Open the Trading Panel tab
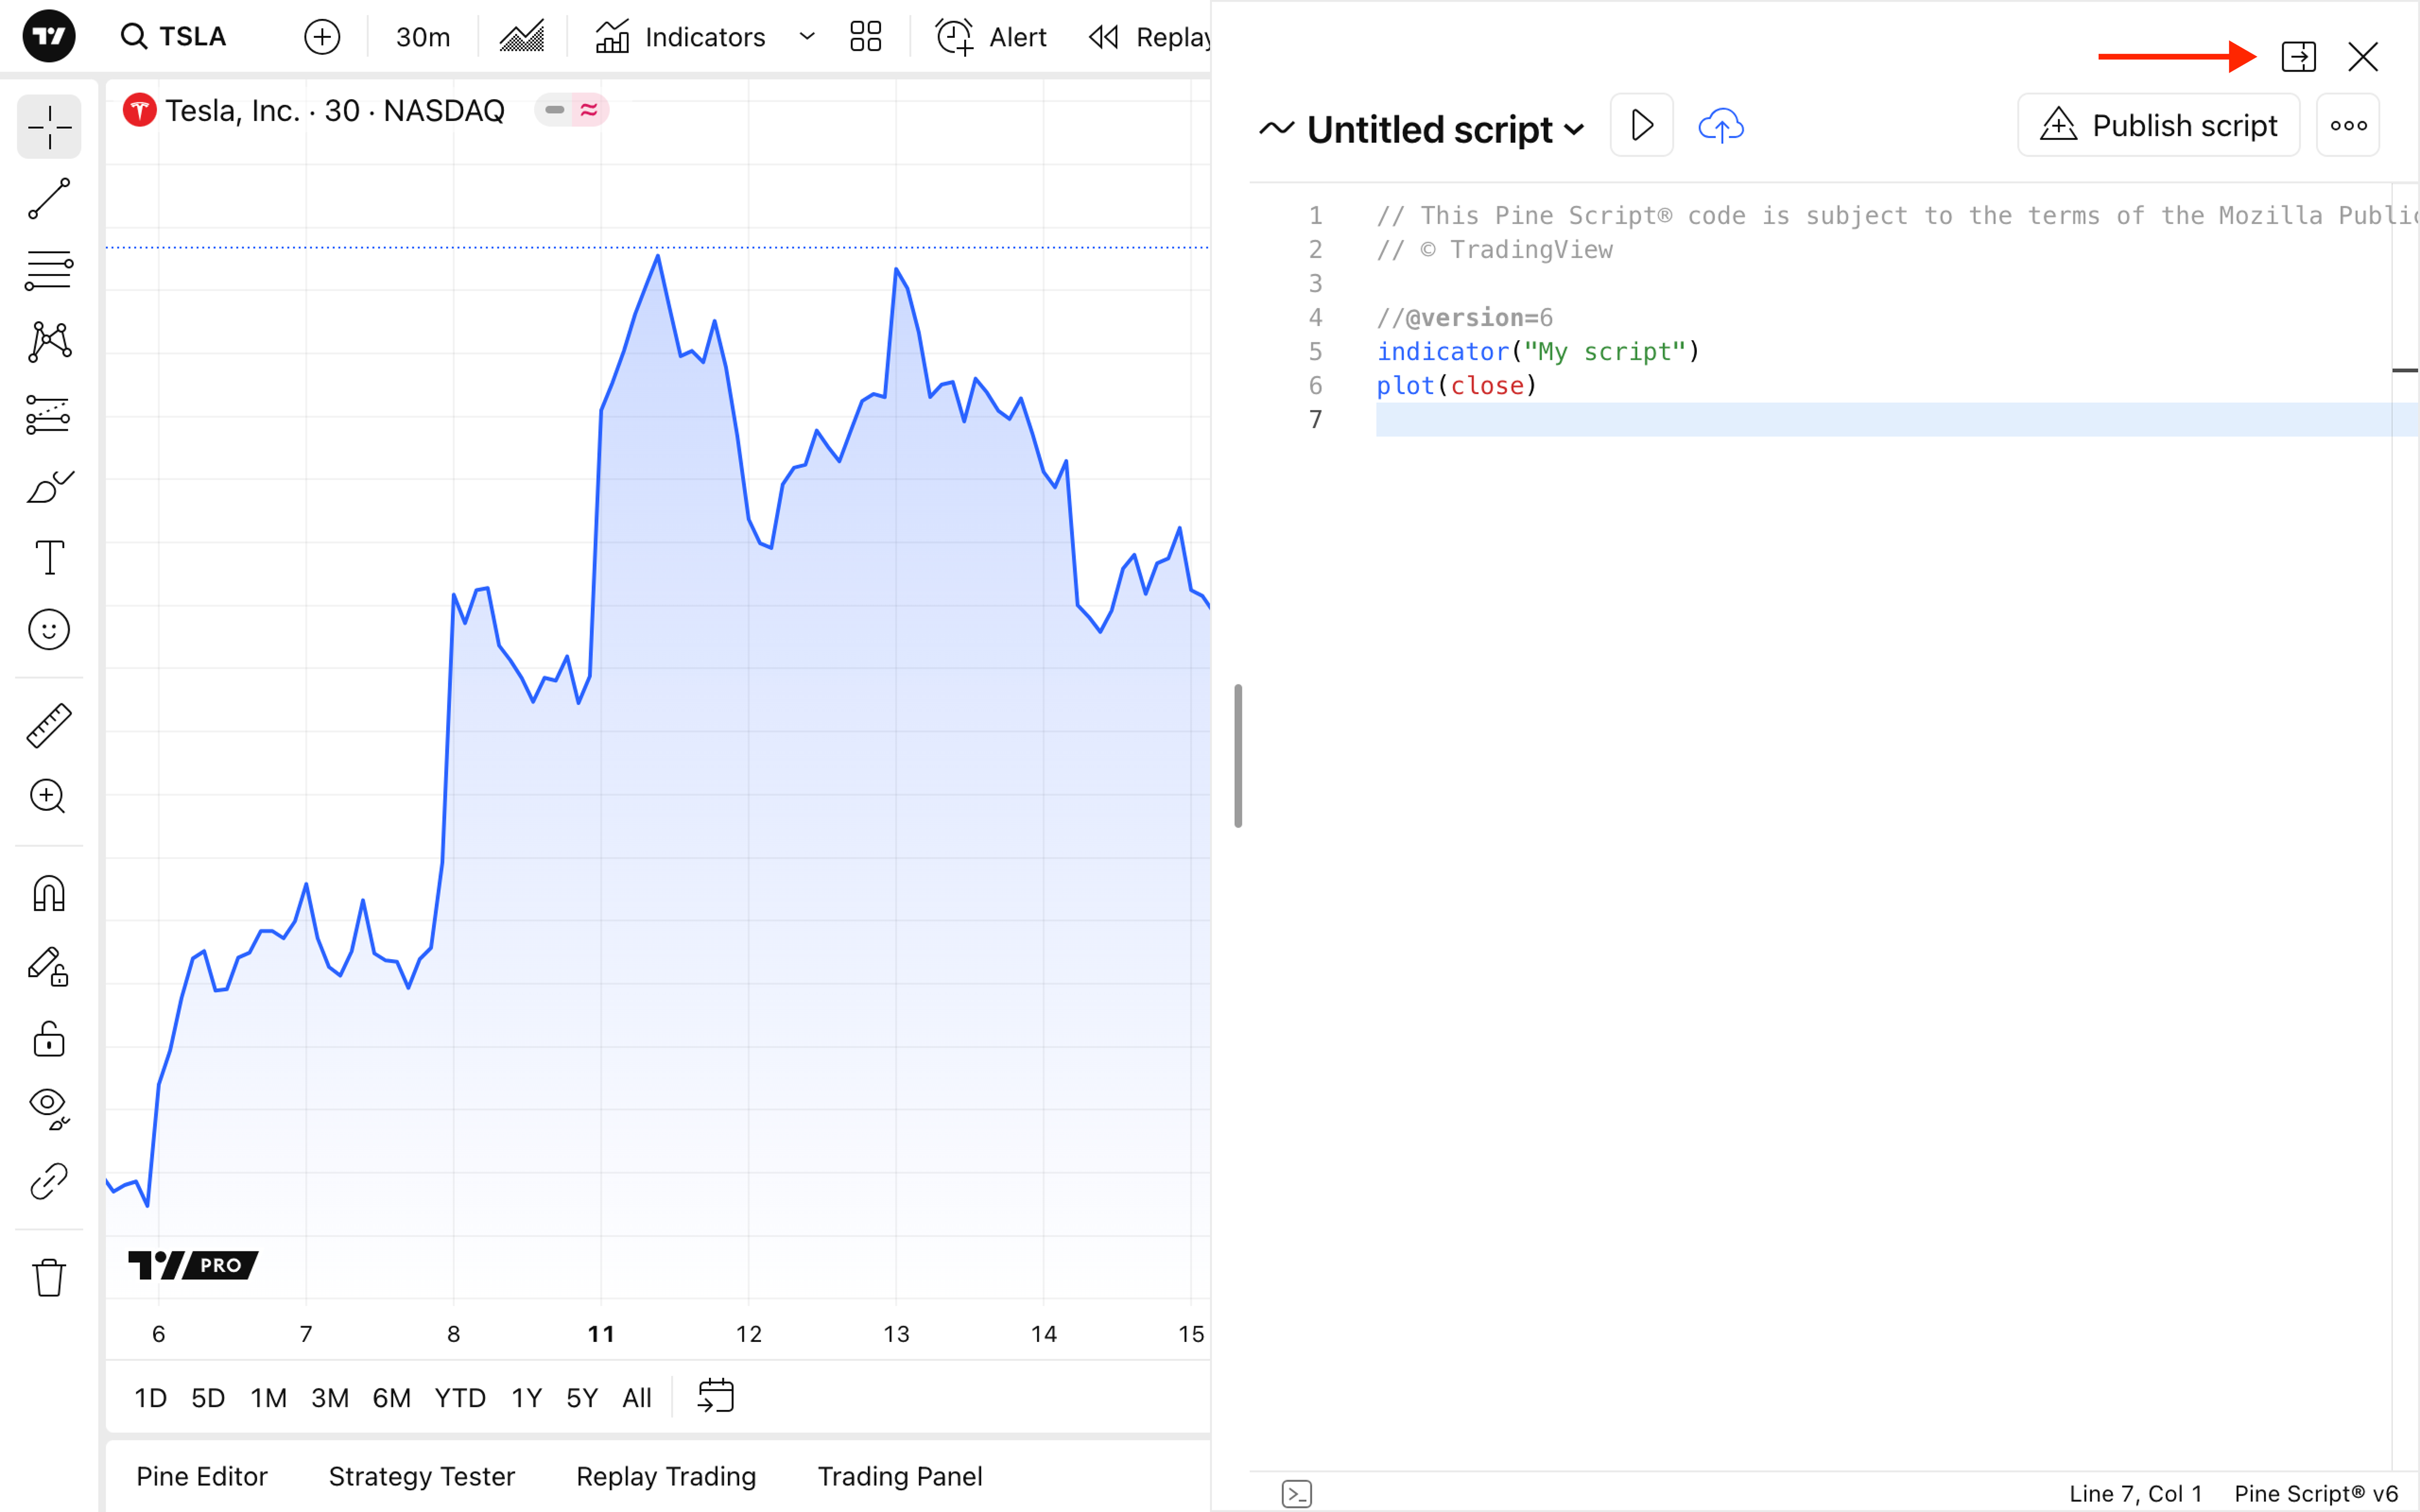The width and height of the screenshot is (2420, 1512). point(899,1476)
